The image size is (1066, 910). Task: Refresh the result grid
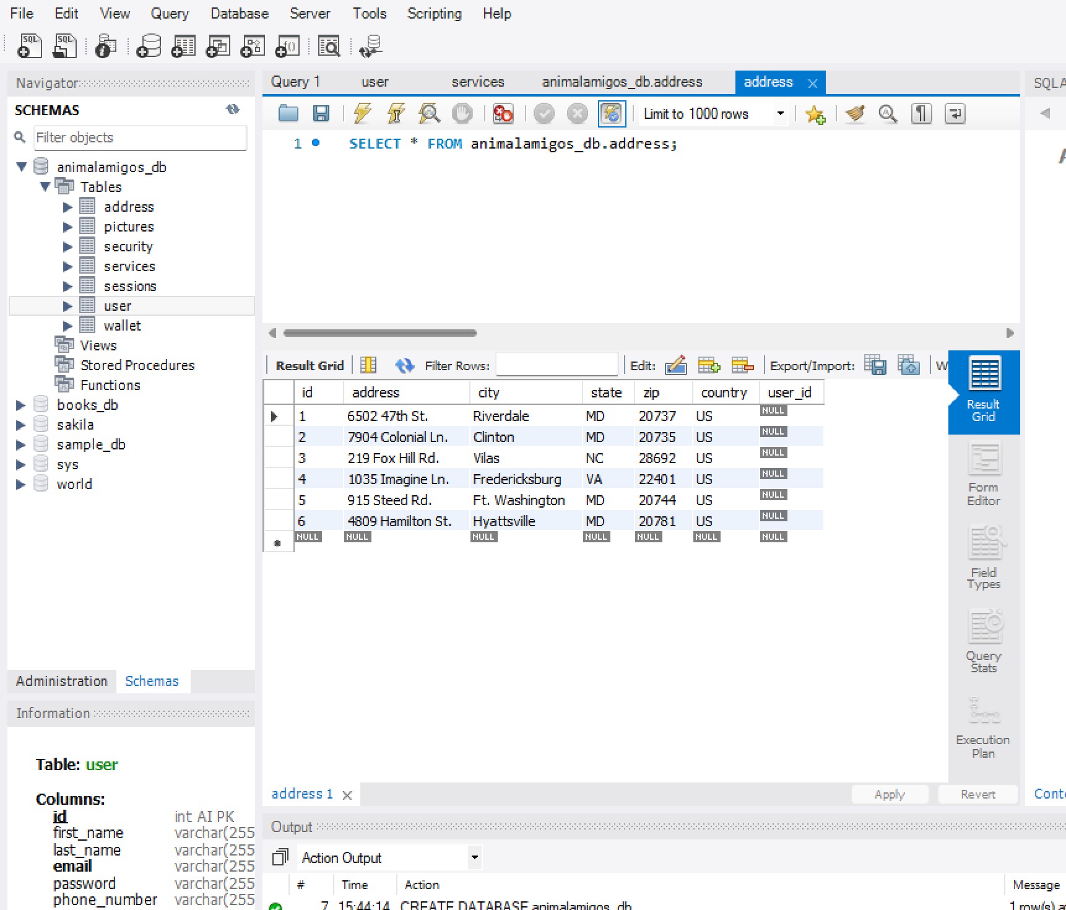click(x=405, y=365)
